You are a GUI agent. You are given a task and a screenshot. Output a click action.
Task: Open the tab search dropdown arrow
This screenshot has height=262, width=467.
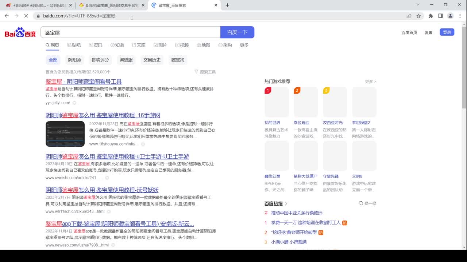418,5
